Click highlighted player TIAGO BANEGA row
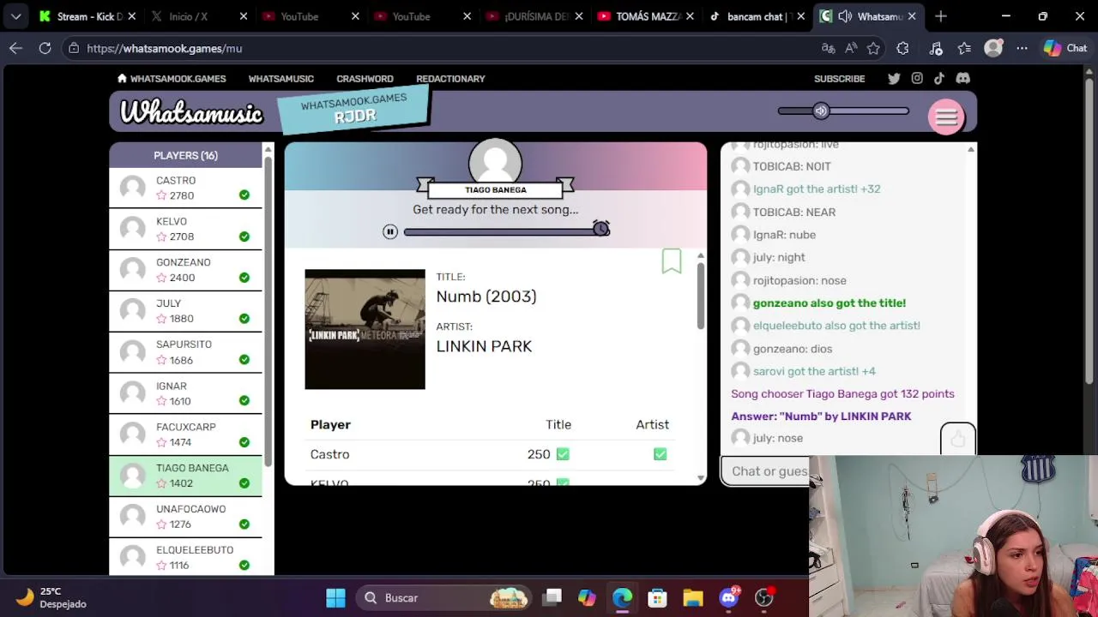1098x617 pixels. click(x=185, y=476)
